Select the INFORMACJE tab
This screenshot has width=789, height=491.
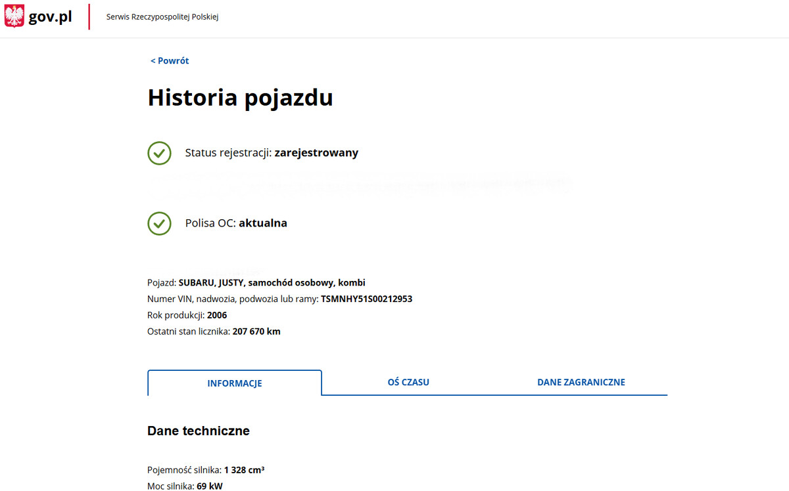point(235,383)
